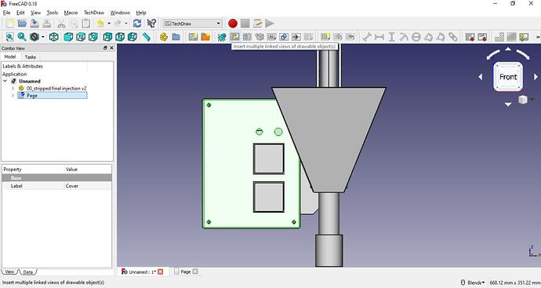
Task: Open the Page document tab
Action: pos(186,272)
